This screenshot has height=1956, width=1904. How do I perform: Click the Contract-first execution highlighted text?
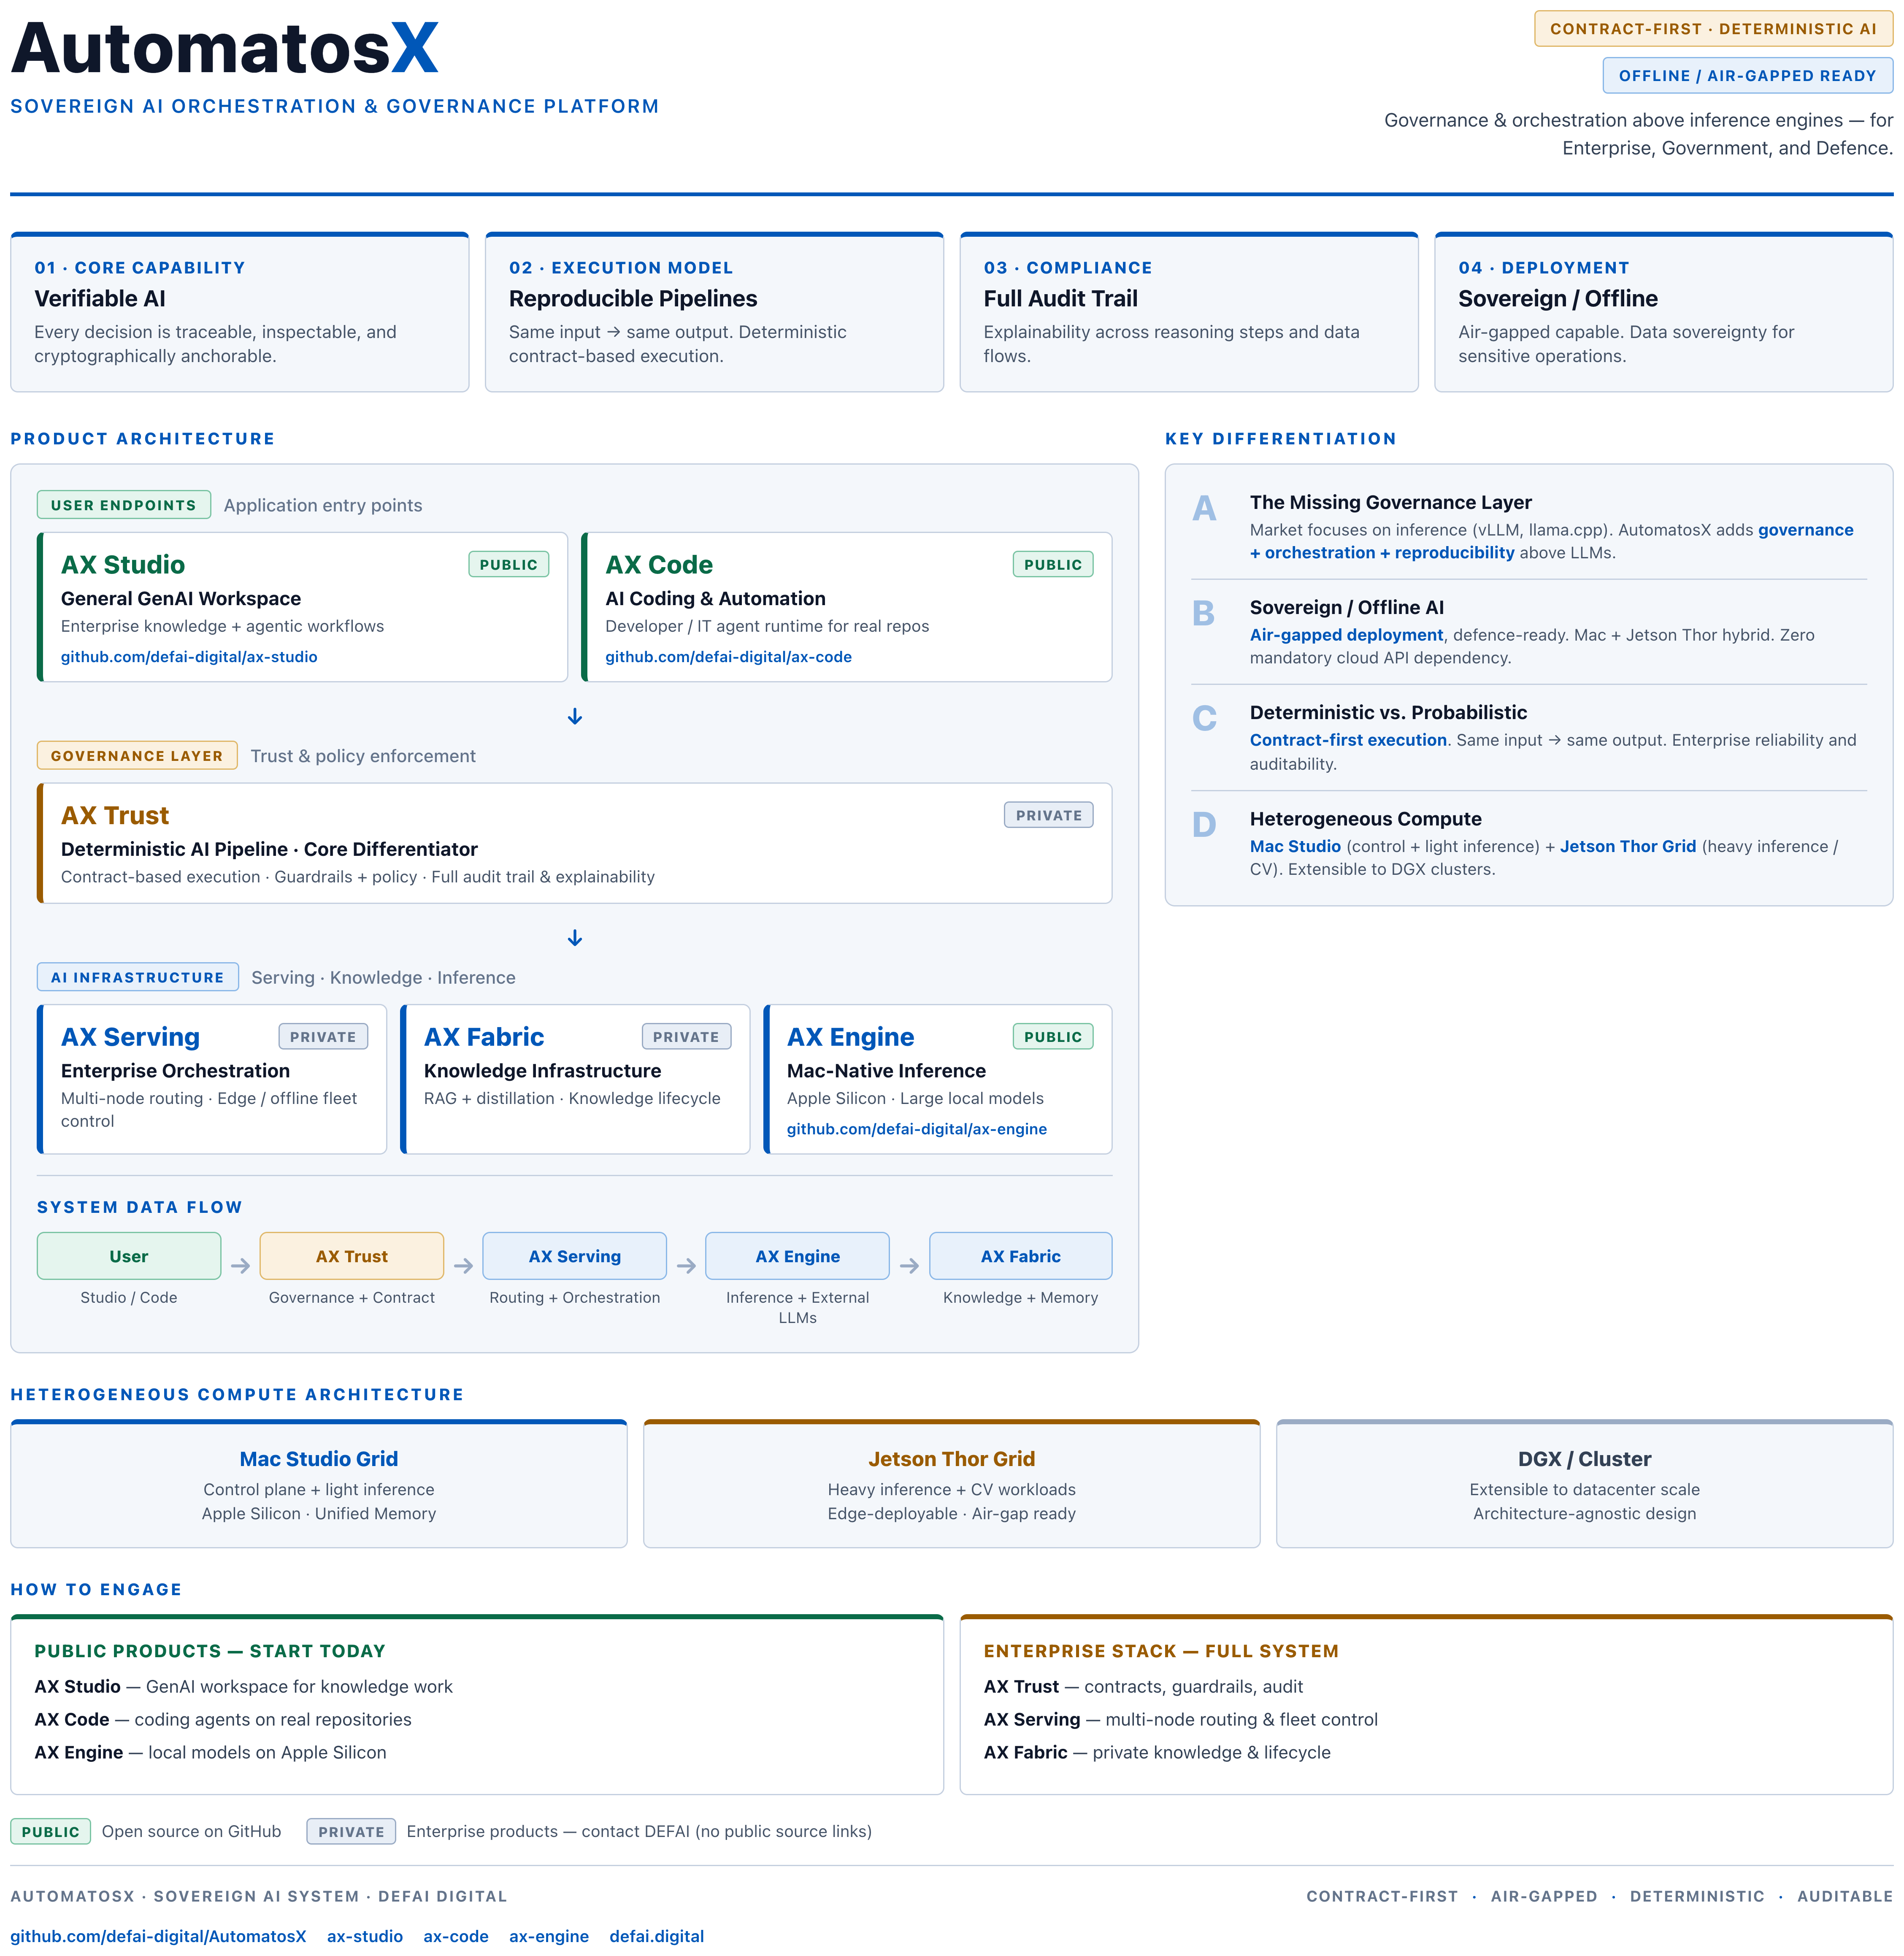click(x=1348, y=740)
